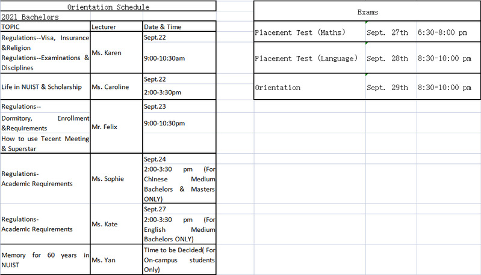
Task: Click the Lecturer column header cell
Action: (116, 27)
